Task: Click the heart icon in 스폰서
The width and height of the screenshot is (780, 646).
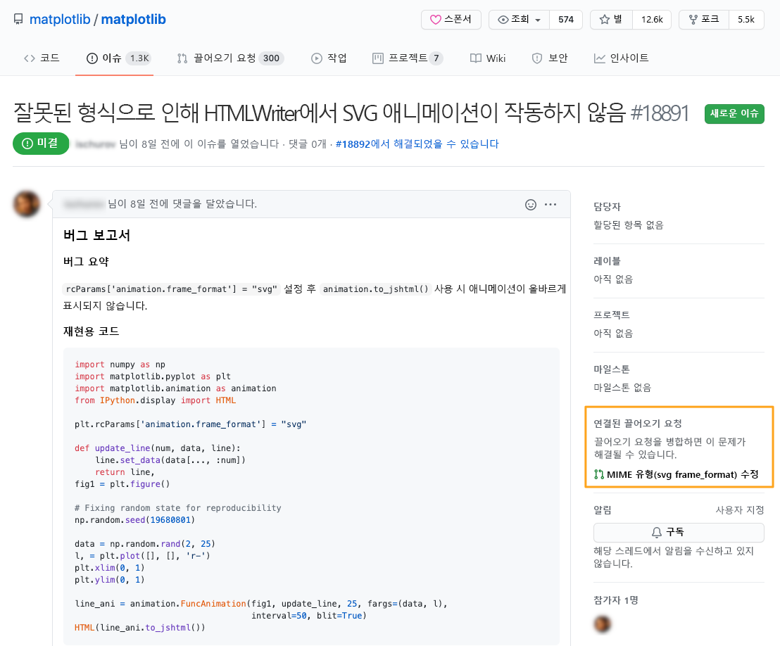Action: pos(435,20)
